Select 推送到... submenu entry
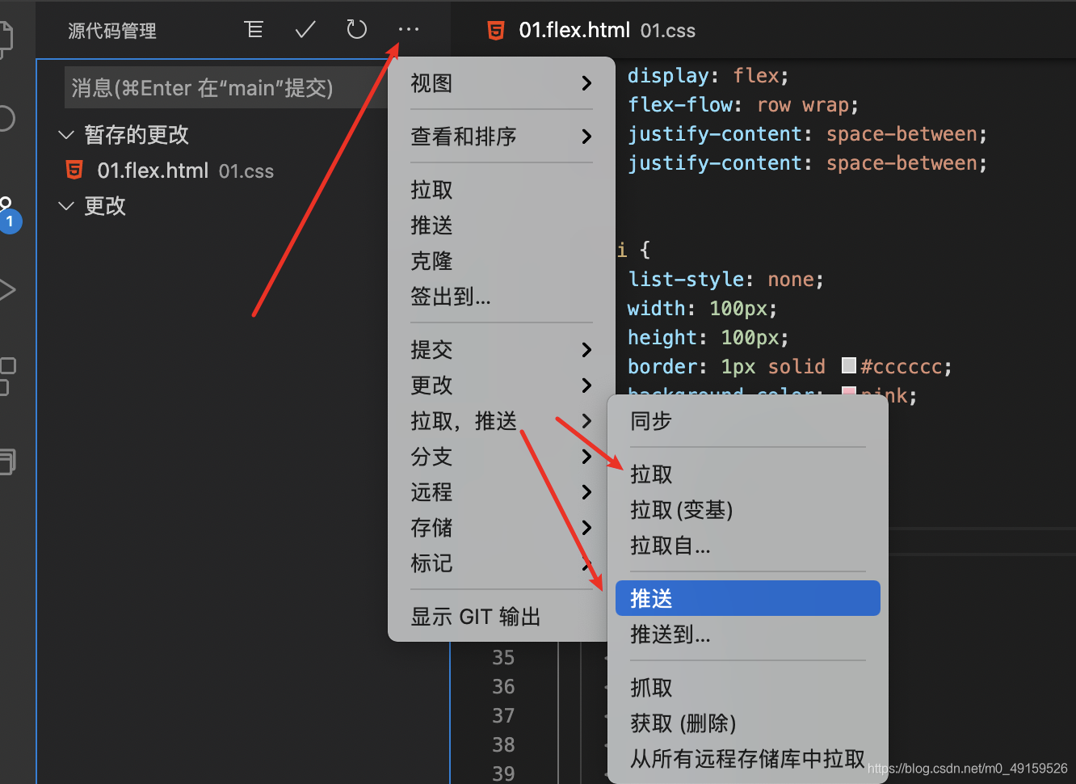Viewport: 1076px width, 784px height. pyautogui.click(x=747, y=634)
